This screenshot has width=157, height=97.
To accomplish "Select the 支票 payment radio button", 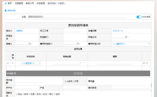I will coord(29,94).
